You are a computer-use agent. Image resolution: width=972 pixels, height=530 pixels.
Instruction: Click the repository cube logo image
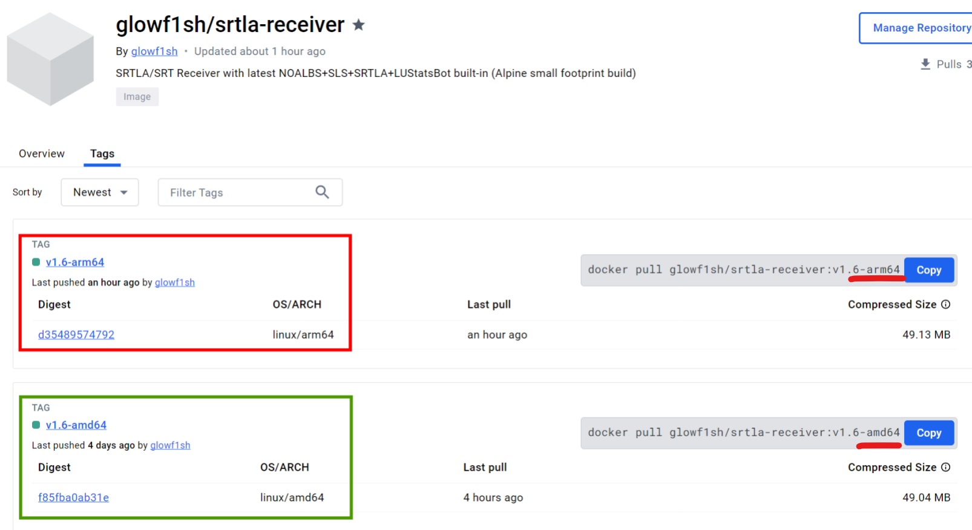50,59
